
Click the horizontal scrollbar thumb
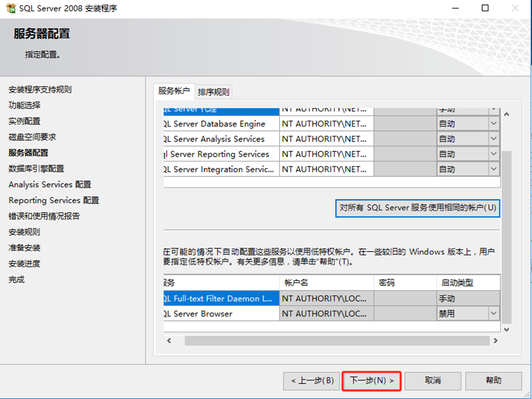(337, 341)
